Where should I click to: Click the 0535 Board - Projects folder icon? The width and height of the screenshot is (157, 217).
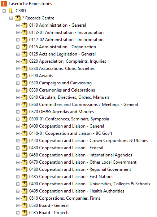click(x=25, y=213)
